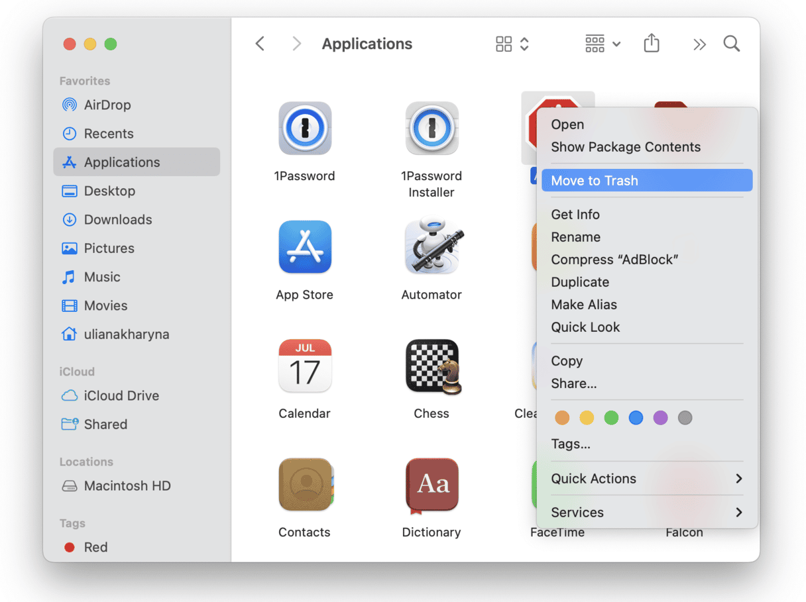Viewport: 806px width, 602px height.
Task: Open the search icon in the toolbar
Action: 732,43
